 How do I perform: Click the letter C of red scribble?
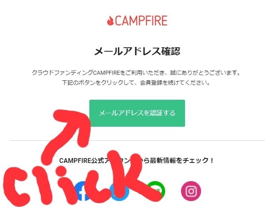(17, 186)
